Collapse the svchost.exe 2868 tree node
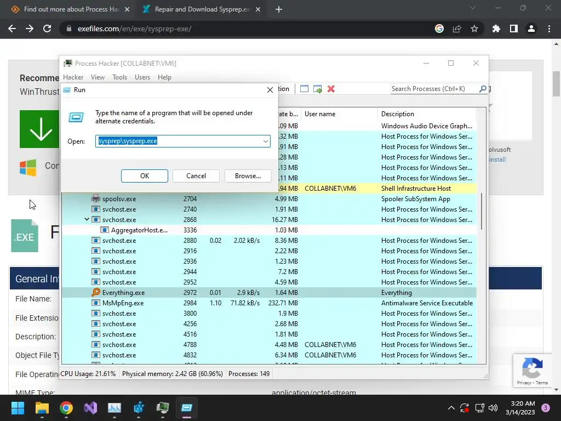Image resolution: width=561 pixels, height=421 pixels. [87, 219]
